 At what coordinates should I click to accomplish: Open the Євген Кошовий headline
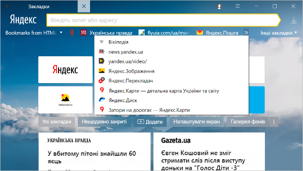(x=203, y=160)
